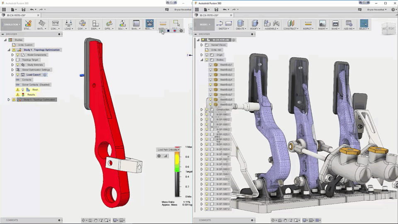Click the Results camera icon in toolbar
The height and width of the screenshot is (224, 398).
coord(150,24)
